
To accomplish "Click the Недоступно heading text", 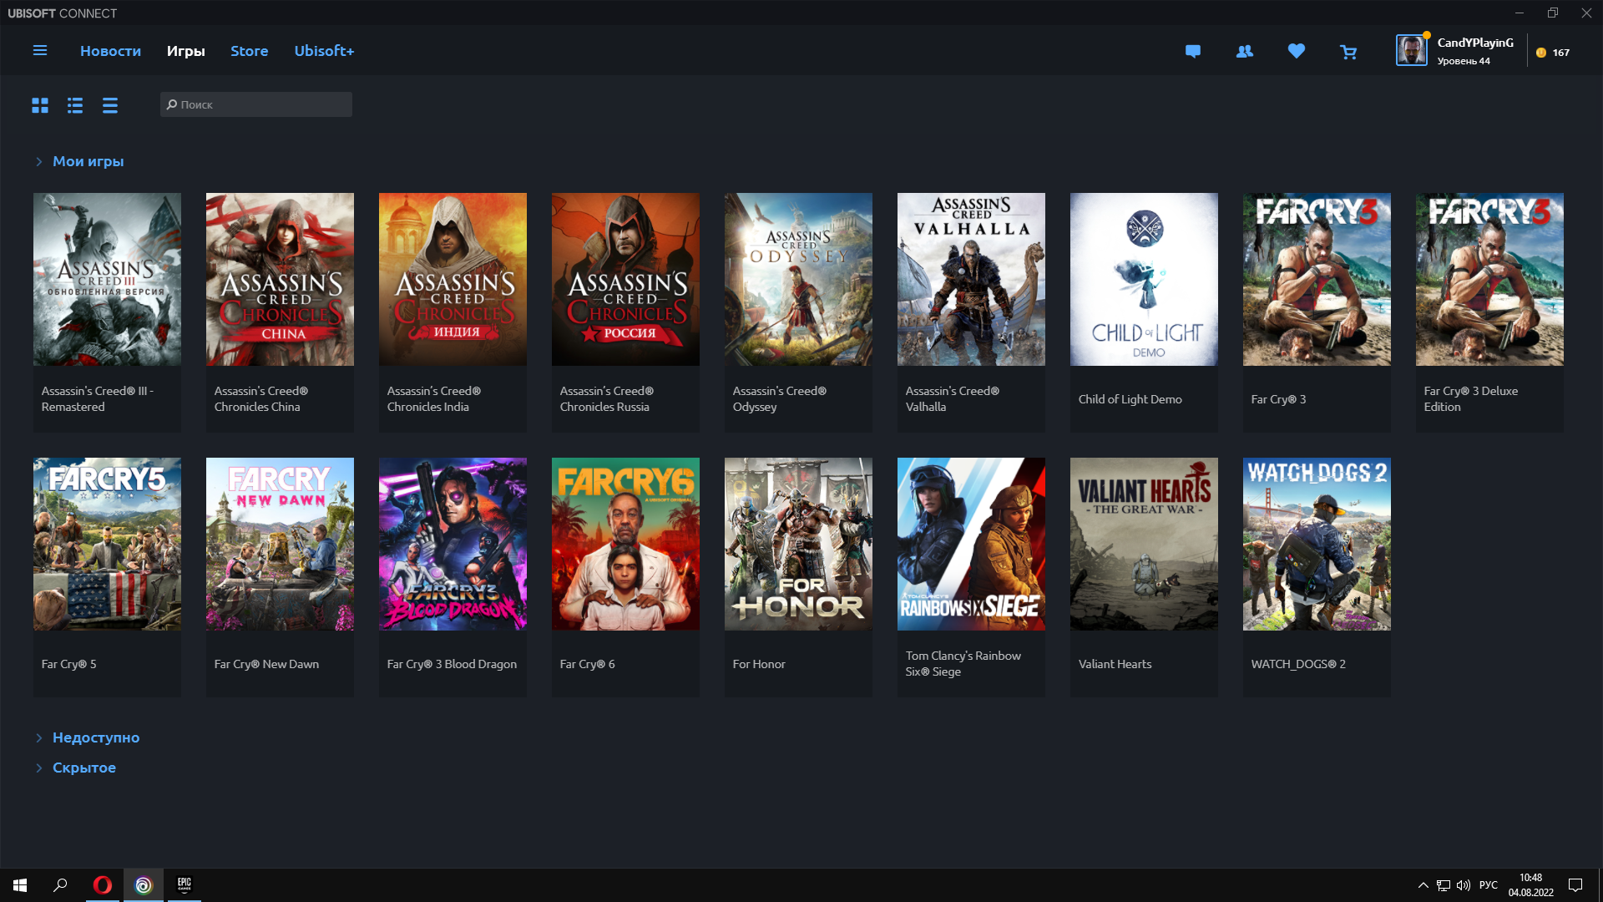I will pyautogui.click(x=96, y=738).
